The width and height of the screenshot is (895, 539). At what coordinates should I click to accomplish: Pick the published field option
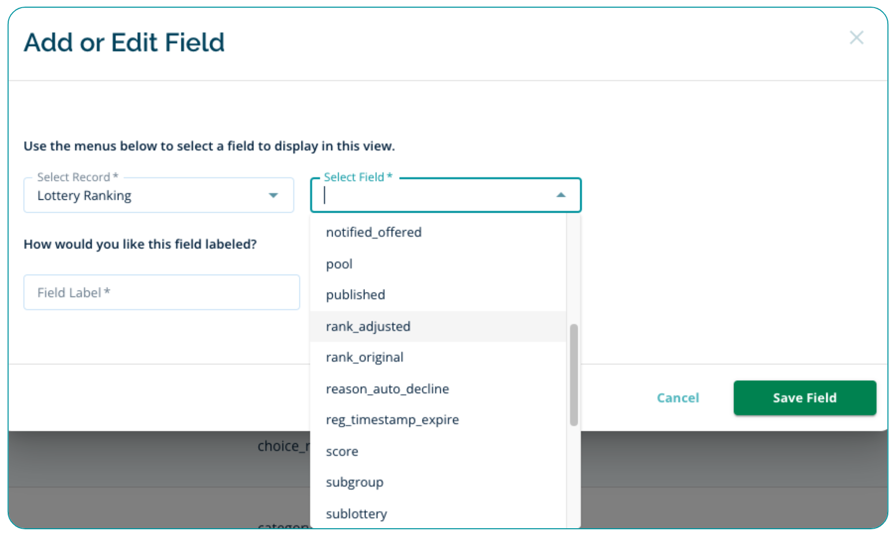point(355,295)
